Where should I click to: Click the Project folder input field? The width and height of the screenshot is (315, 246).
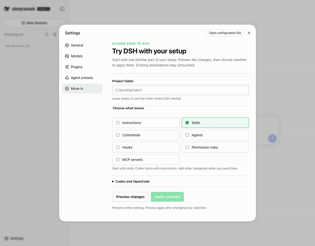(x=180, y=90)
